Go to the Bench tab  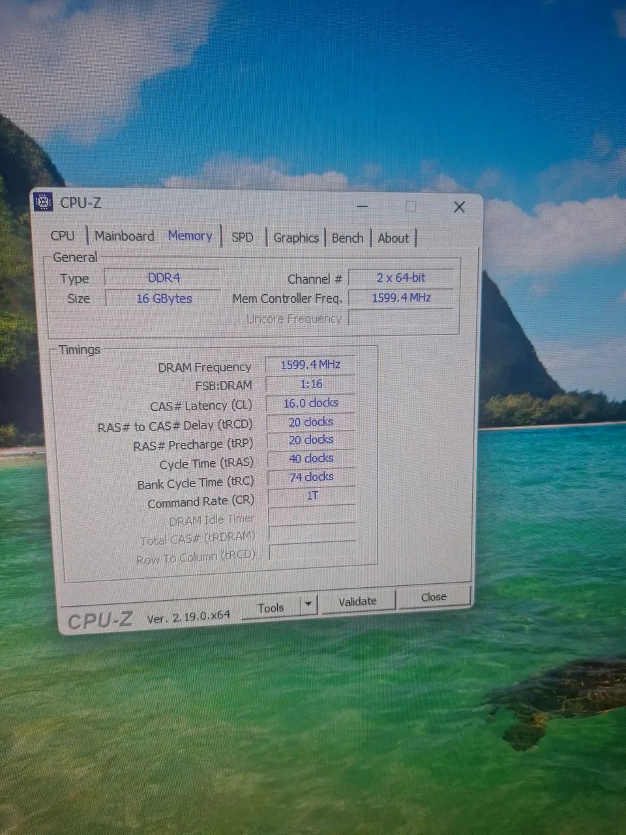coord(348,238)
